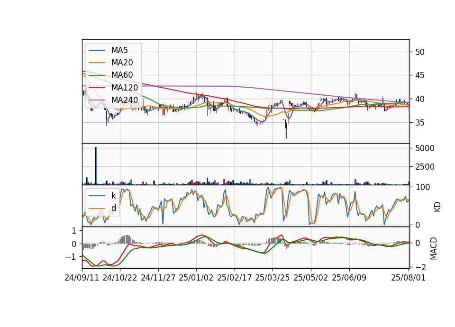Click the KD axis title
Screen dimensions: 455x327
pos(437,207)
